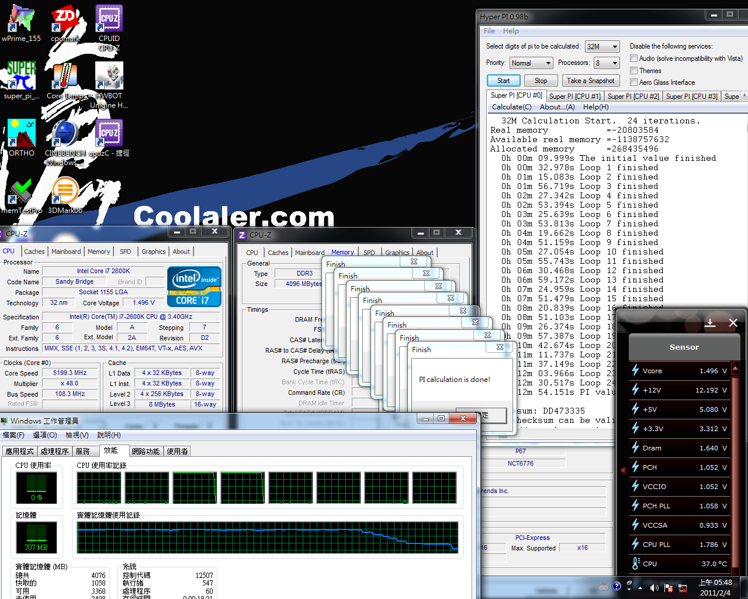Enable the Audio service checkbox in Hyper PI
748x599 pixels.
[x=633, y=58]
